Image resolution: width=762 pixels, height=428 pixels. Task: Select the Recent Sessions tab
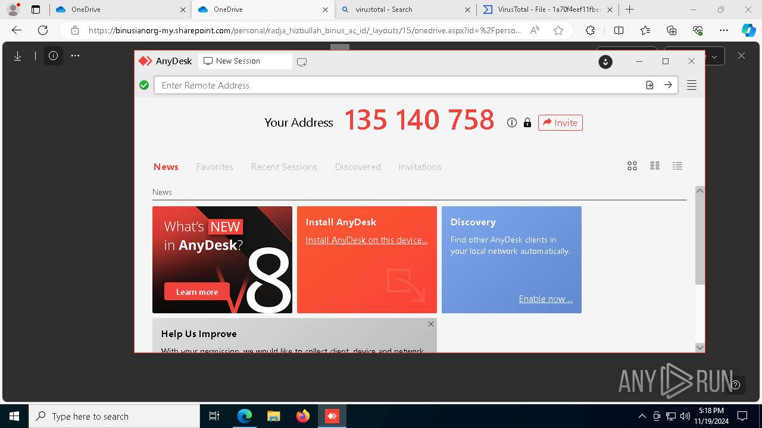tap(284, 167)
